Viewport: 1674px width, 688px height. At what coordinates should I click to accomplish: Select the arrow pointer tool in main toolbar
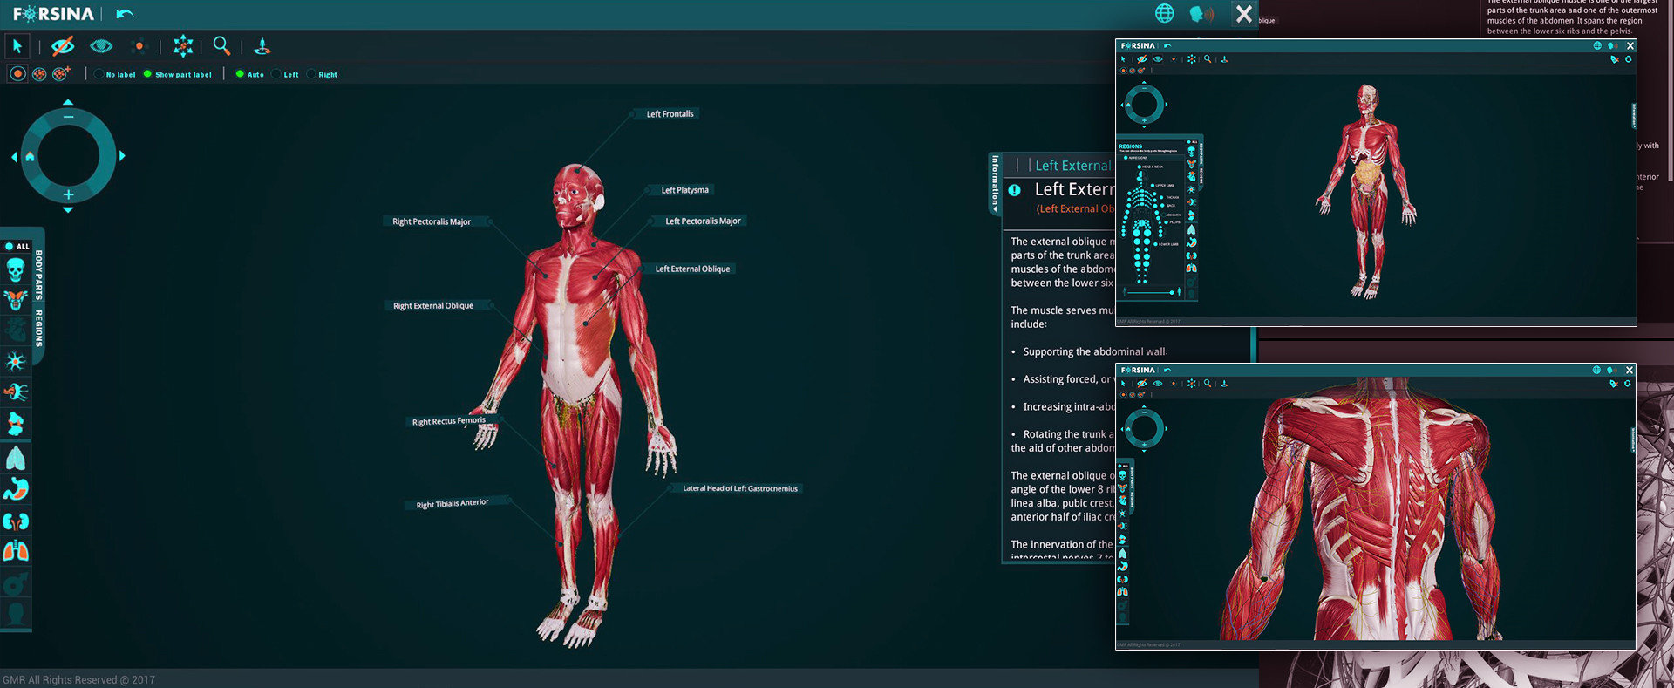pyautogui.click(x=17, y=46)
